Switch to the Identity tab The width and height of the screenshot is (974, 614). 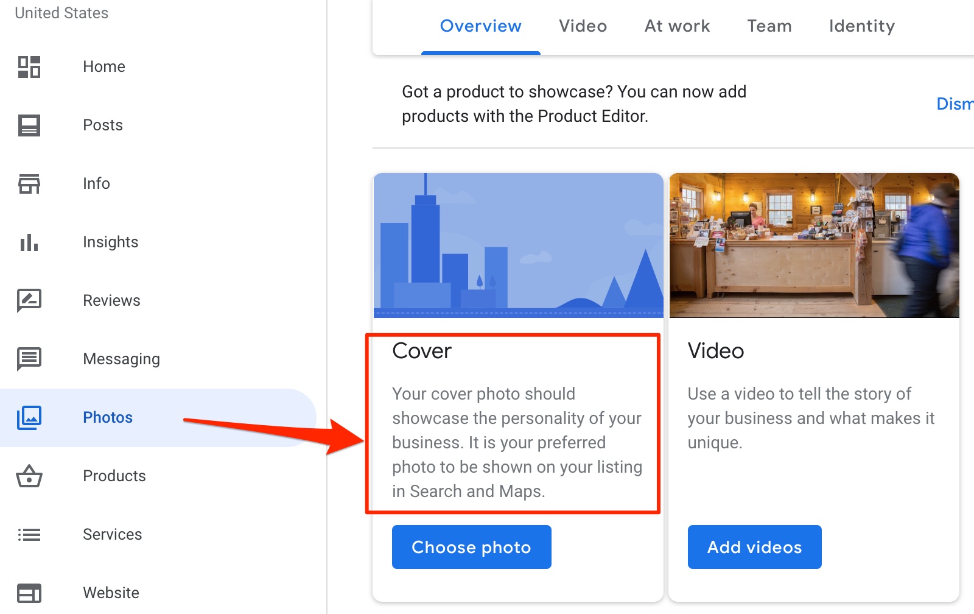coord(862,26)
